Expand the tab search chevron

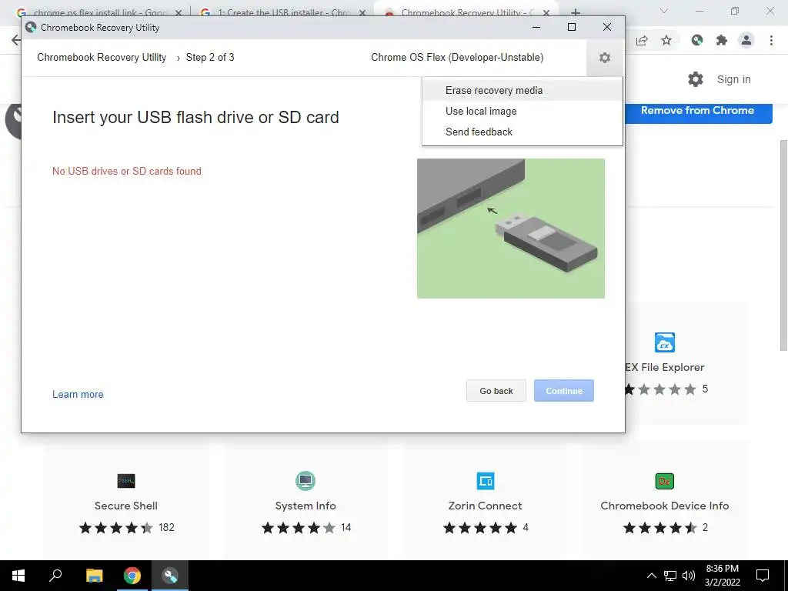664,11
